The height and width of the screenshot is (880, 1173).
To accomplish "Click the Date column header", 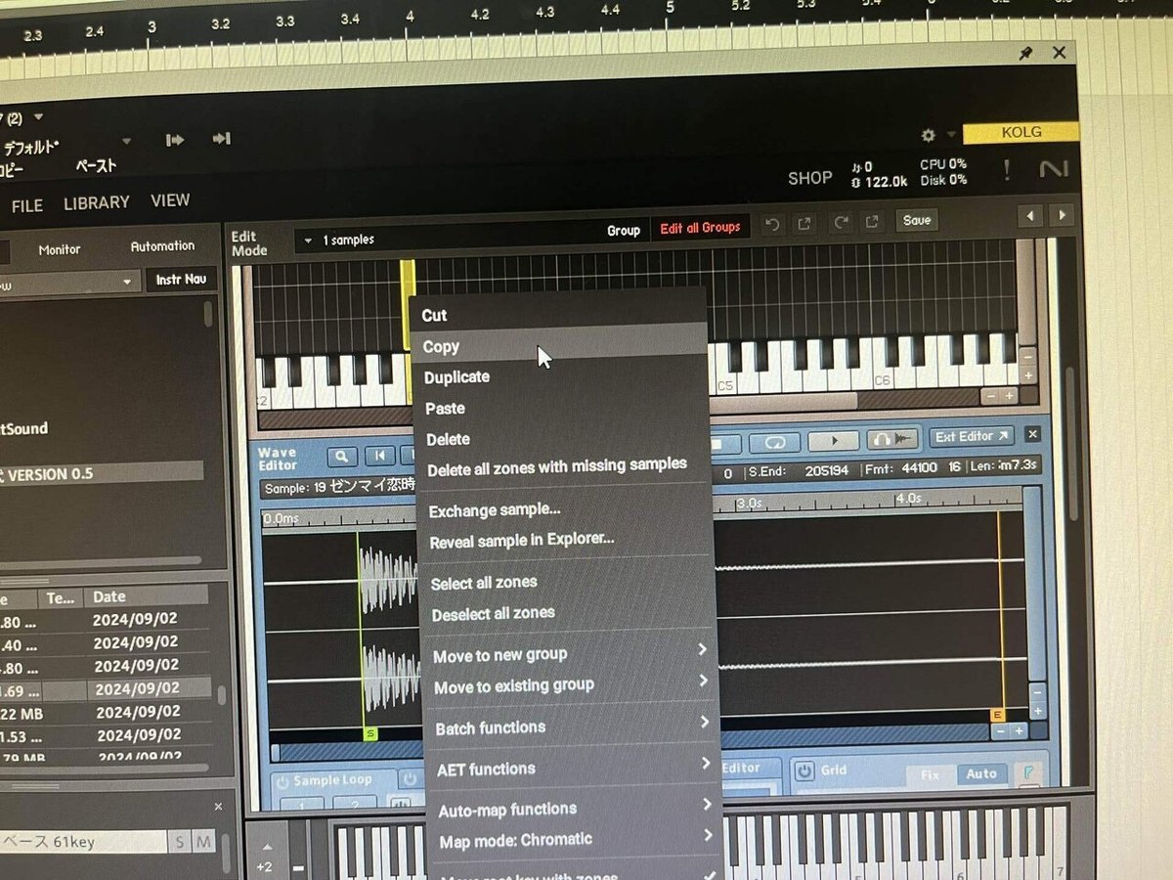I will (147, 596).
